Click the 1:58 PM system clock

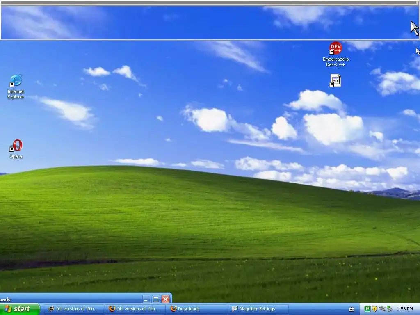tap(405, 309)
